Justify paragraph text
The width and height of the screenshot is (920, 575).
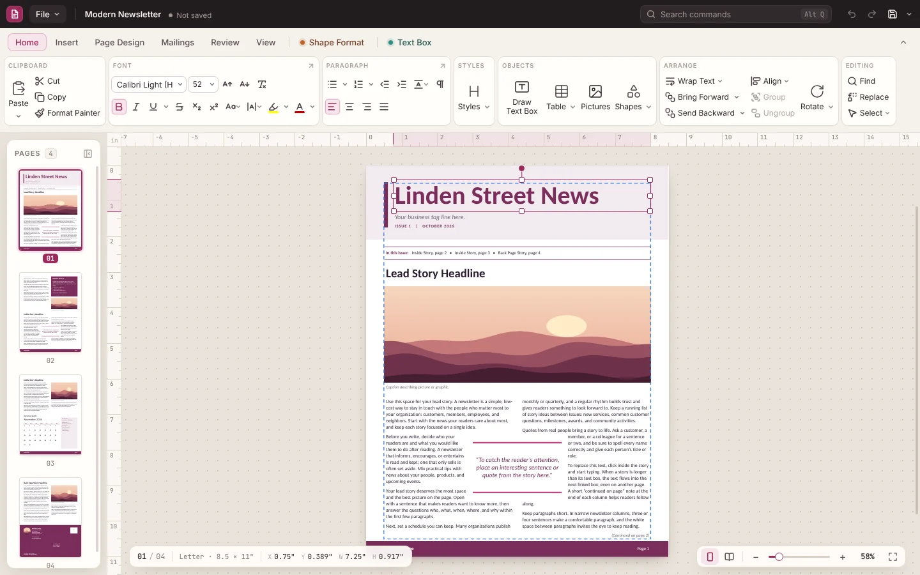pyautogui.click(x=384, y=107)
